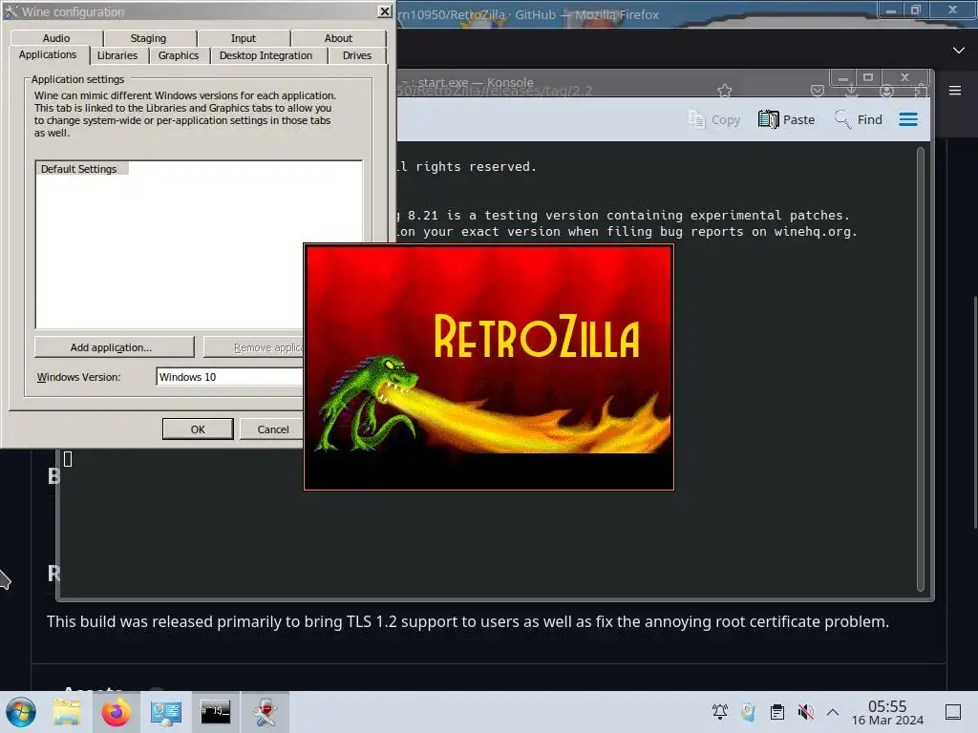Switch to Konsole from the taskbar
Screen dimensions: 978x733
pos(215,712)
